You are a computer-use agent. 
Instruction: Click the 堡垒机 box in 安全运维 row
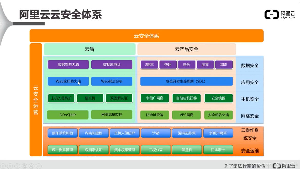pyautogui.click(x=187, y=150)
